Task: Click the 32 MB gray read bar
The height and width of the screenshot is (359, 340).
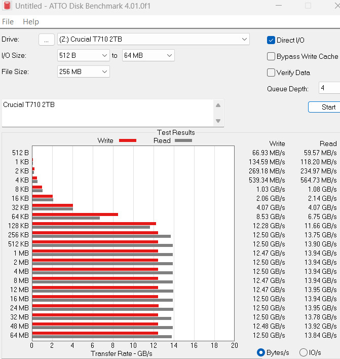Action: pyautogui.click(x=101, y=318)
